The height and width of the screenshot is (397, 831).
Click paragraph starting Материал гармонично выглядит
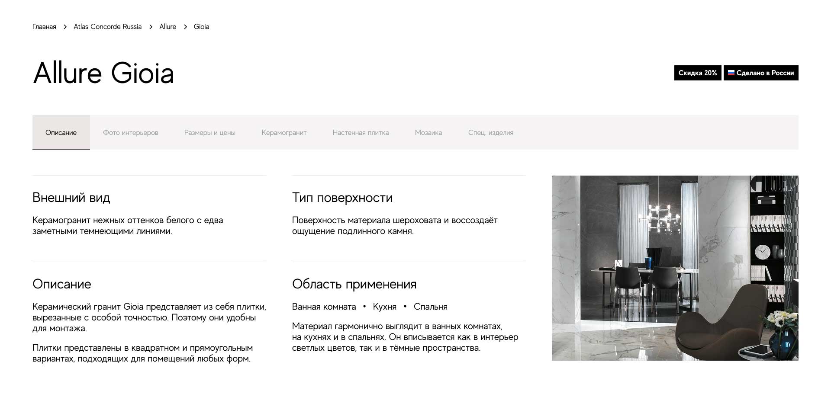(405, 337)
